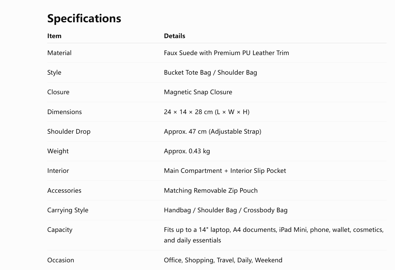Select Bucket Tote Bag / Shoulder Bag text
395x270 pixels.
click(210, 73)
